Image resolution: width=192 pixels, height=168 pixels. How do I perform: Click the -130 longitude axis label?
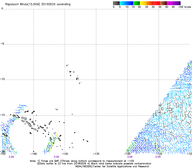(127, 154)
